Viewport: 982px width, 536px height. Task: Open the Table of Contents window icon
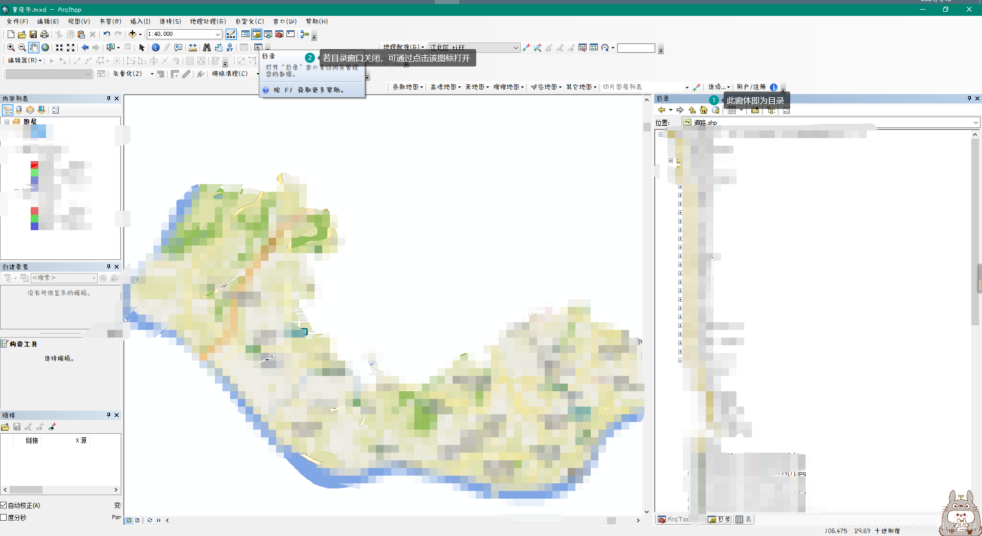pyautogui.click(x=245, y=34)
